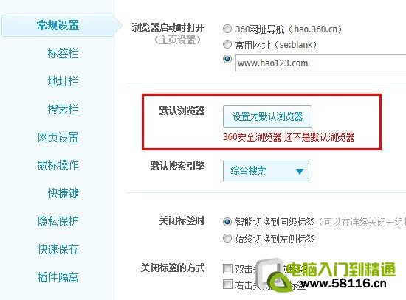Select 智能切换到同级标签 radio option
Image resolution: width=406 pixels, height=300 pixels.
(227, 222)
